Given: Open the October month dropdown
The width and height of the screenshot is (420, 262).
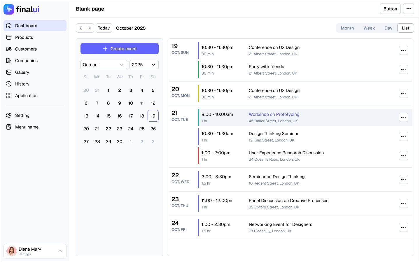Looking at the screenshot, I should coord(104,65).
